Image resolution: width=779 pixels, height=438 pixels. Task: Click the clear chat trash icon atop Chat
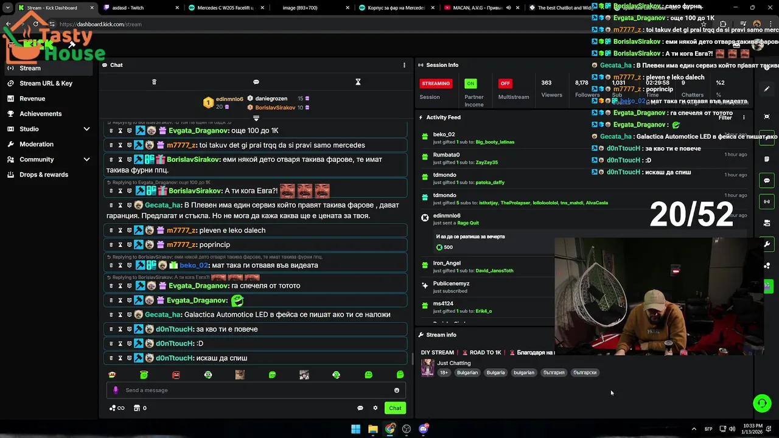[154, 82]
